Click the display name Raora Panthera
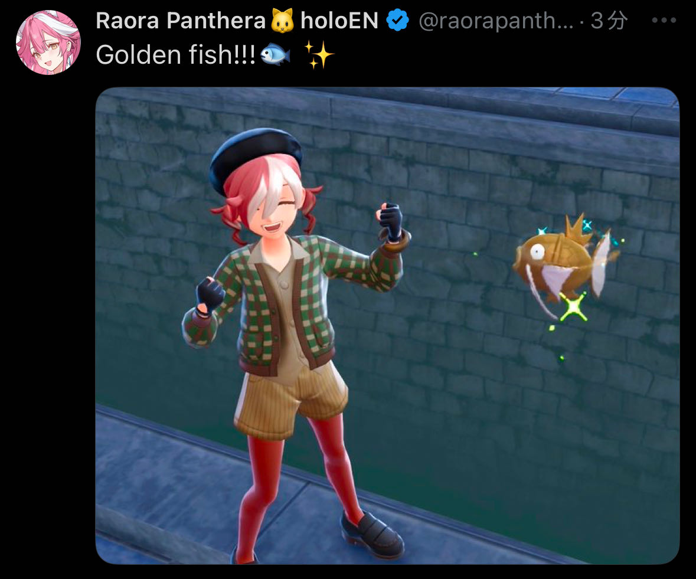This screenshot has height=579, width=696. coord(180,21)
